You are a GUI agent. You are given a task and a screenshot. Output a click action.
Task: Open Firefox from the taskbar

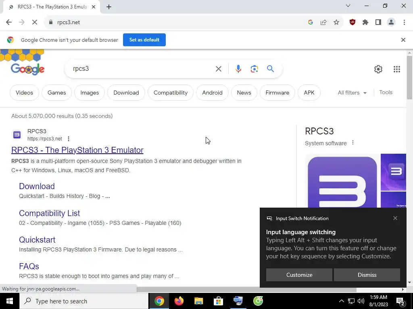pyautogui.click(x=179, y=301)
